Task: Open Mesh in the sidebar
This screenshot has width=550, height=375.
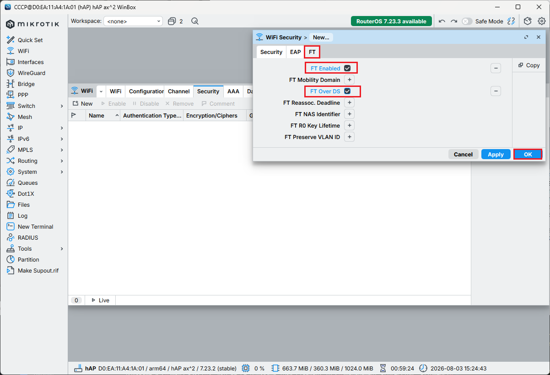Action: [25, 117]
